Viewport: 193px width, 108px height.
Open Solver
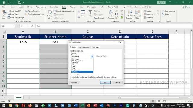166,14
